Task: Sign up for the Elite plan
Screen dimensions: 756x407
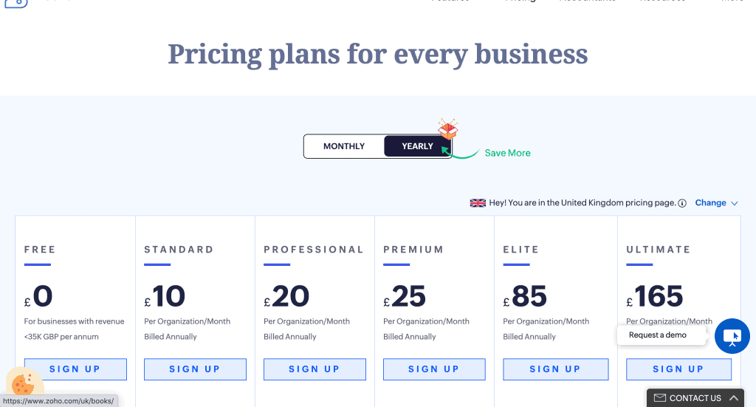Action: click(x=555, y=369)
